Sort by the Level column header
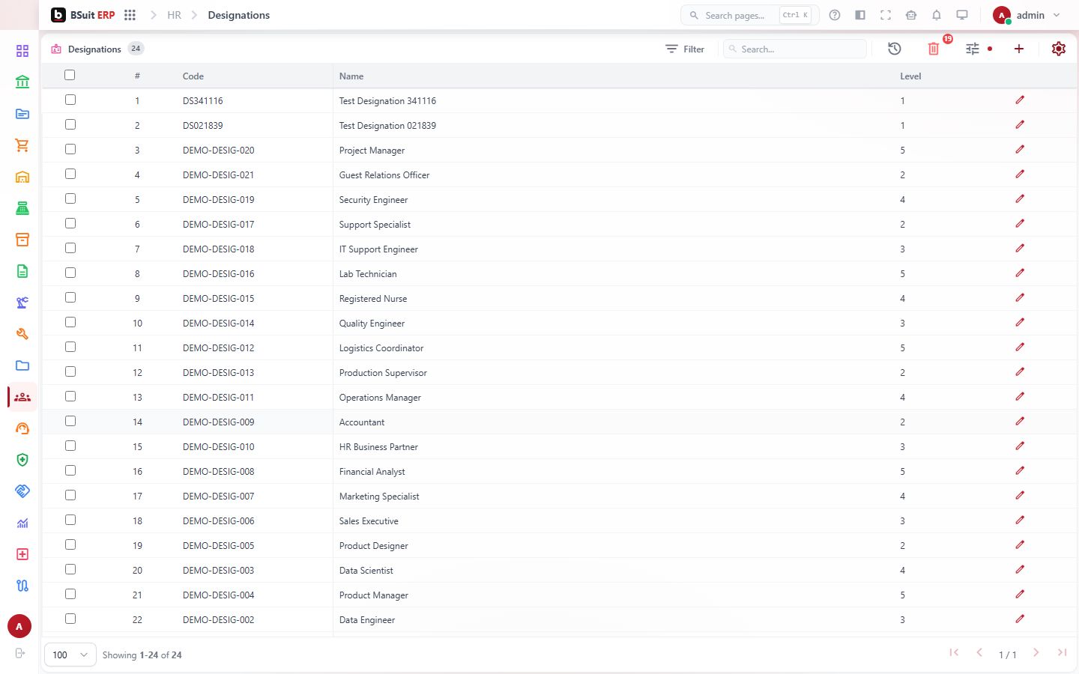The width and height of the screenshot is (1079, 674). (910, 76)
